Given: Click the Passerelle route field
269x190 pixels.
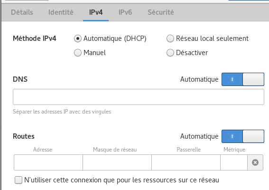Looking at the screenshot, I should click(x=186, y=162).
